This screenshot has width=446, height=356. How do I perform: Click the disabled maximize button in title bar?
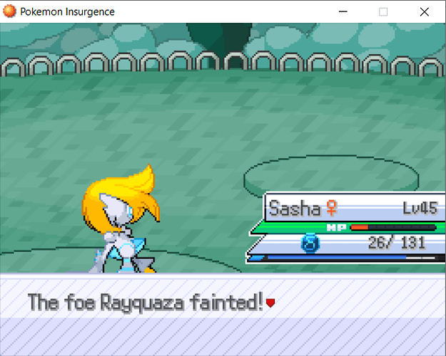(x=383, y=11)
